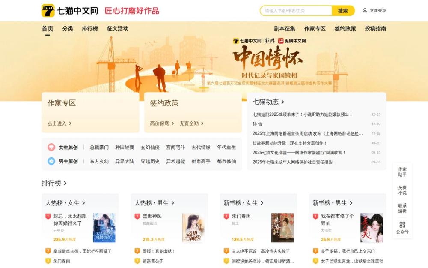Open 剧本征集 menu item
The width and height of the screenshot is (428, 268).
[x=285, y=28]
